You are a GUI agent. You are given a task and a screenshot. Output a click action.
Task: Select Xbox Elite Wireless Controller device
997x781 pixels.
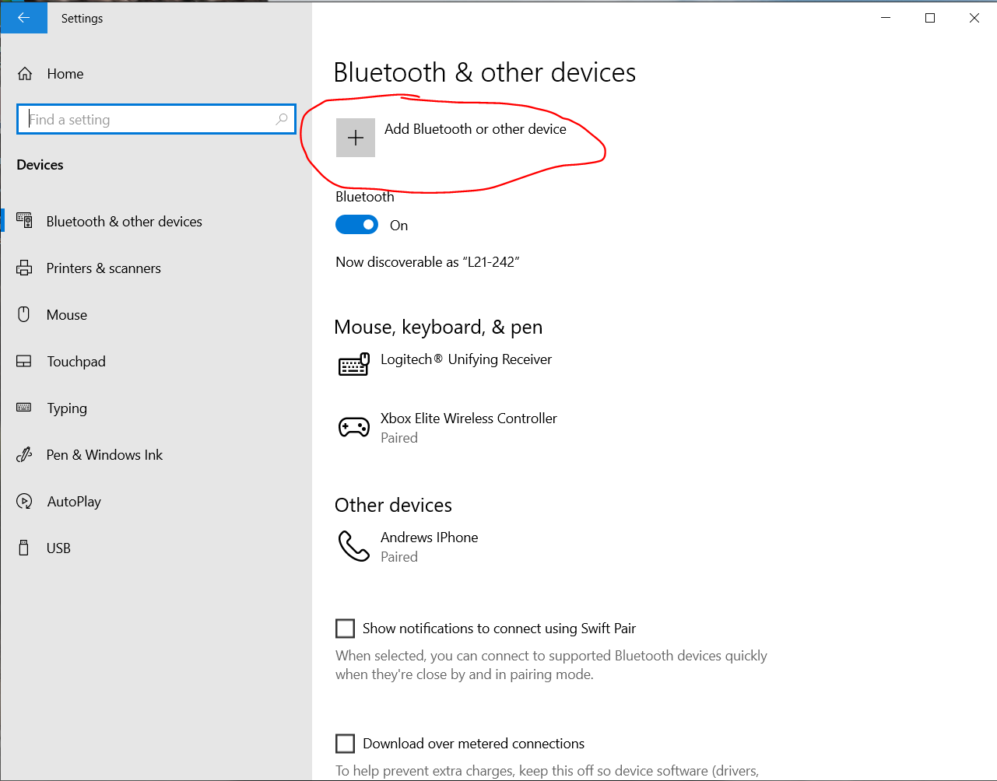tap(469, 419)
